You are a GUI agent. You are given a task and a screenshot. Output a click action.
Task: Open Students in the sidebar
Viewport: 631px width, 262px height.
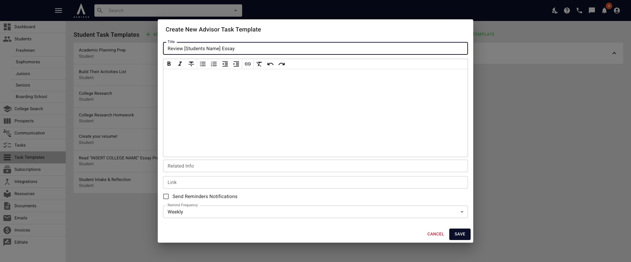click(x=33, y=39)
